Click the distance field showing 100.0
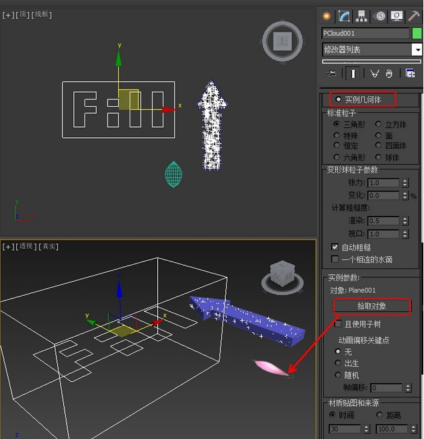 point(392,429)
